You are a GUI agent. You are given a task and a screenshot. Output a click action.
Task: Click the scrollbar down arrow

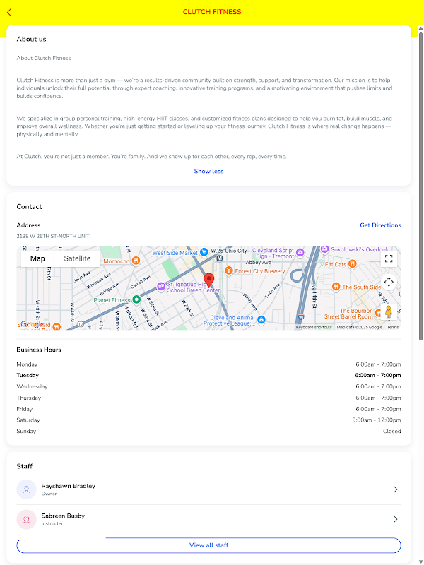420,562
